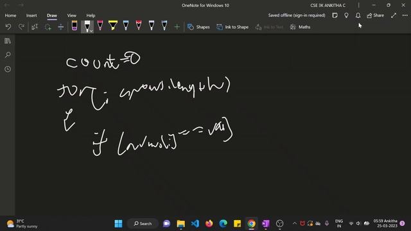Click Saved offline sign-in required status

click(297, 15)
